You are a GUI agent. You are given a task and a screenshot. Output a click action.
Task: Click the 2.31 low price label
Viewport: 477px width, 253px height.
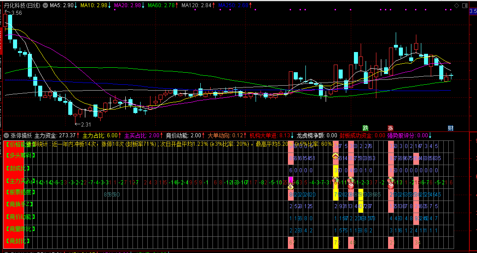pos(85,124)
